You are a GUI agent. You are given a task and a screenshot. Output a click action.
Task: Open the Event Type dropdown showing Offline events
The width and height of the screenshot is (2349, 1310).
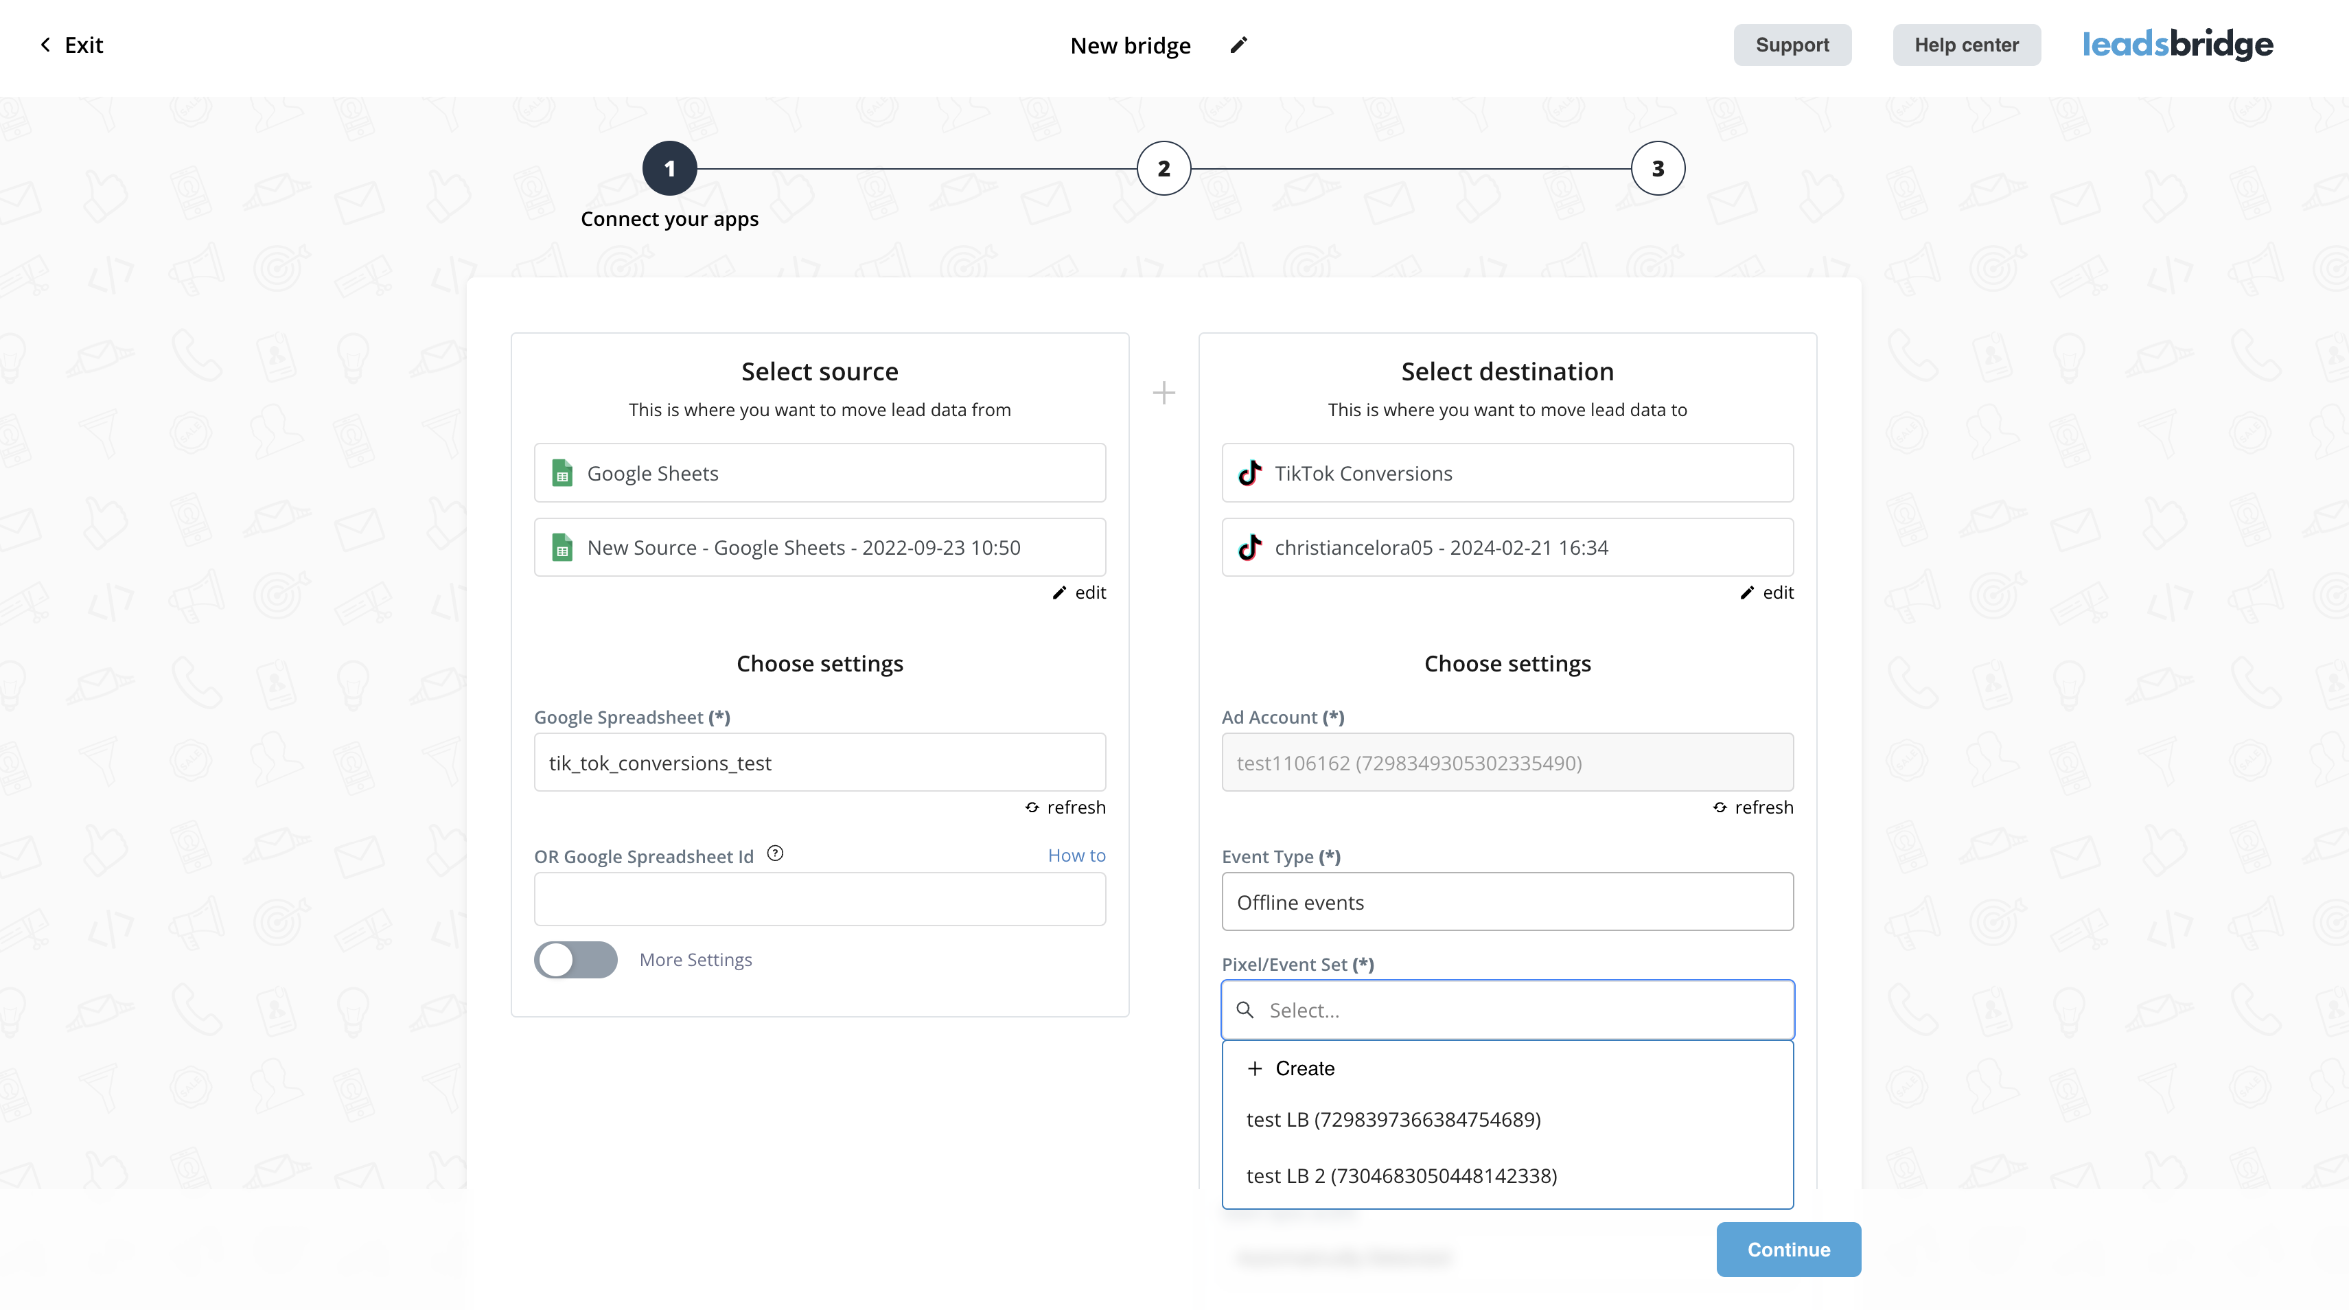(x=1507, y=902)
